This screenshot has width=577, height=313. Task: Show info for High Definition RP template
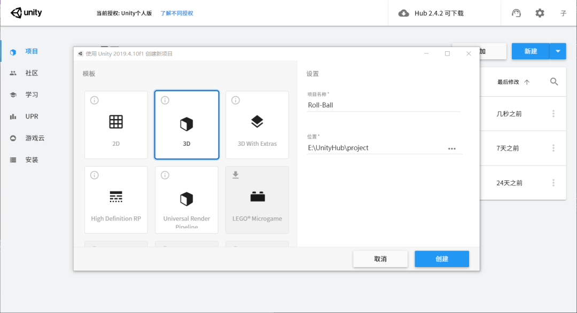click(x=95, y=175)
